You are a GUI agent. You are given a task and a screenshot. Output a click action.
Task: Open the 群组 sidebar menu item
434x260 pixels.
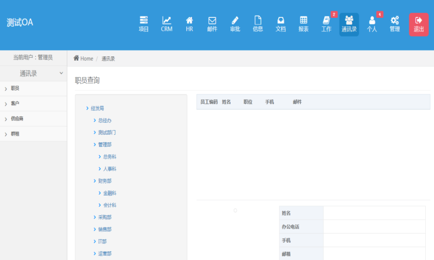tap(33, 134)
